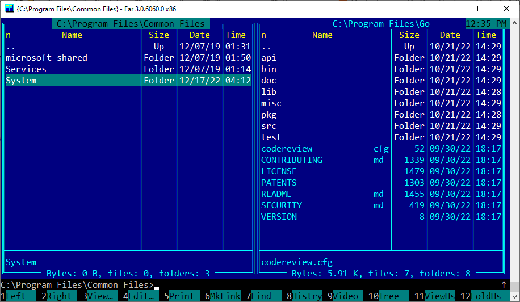
Task: Click the 9 Video key bar button
Action: tap(346, 296)
